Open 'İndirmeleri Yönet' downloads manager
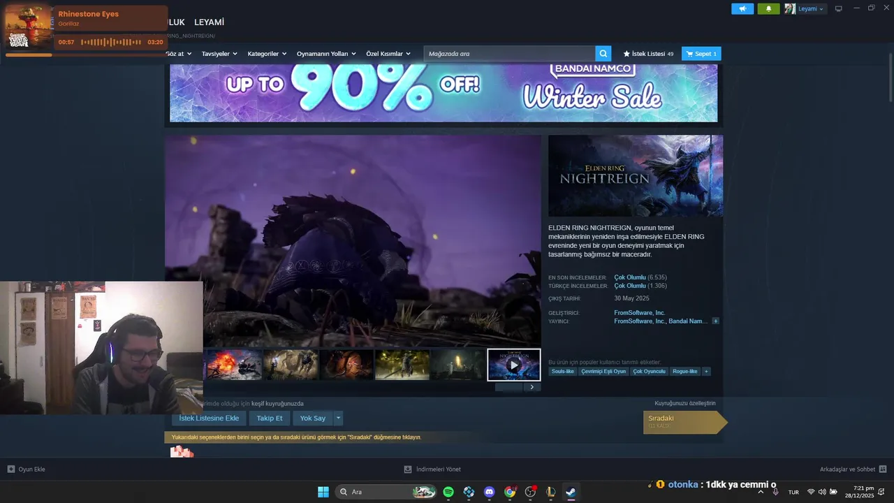Screen dimensions: 894x503 (x=433, y=469)
